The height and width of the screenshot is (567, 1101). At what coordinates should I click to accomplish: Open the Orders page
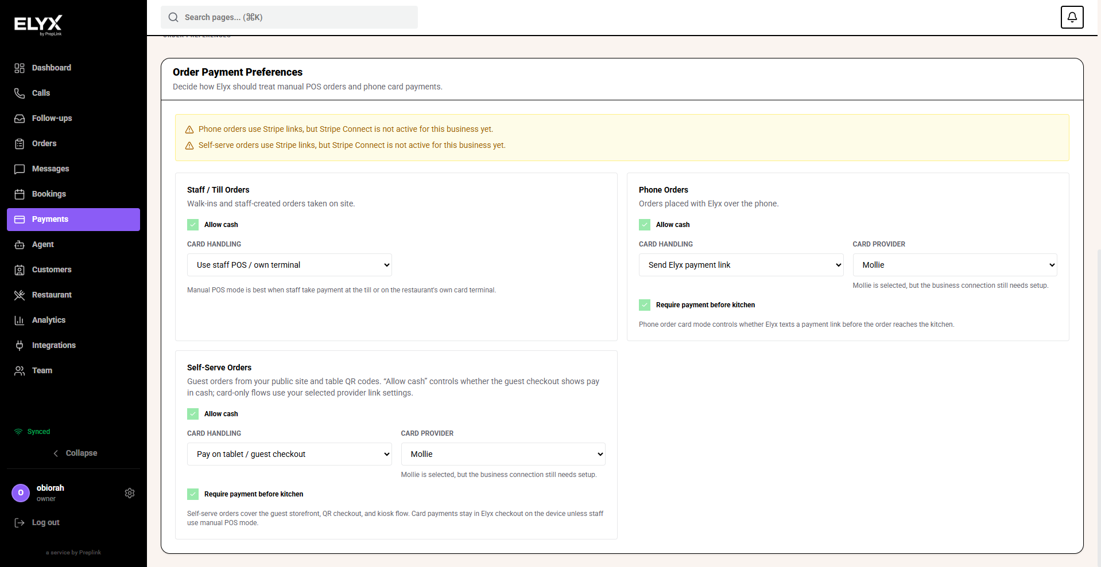click(x=73, y=144)
